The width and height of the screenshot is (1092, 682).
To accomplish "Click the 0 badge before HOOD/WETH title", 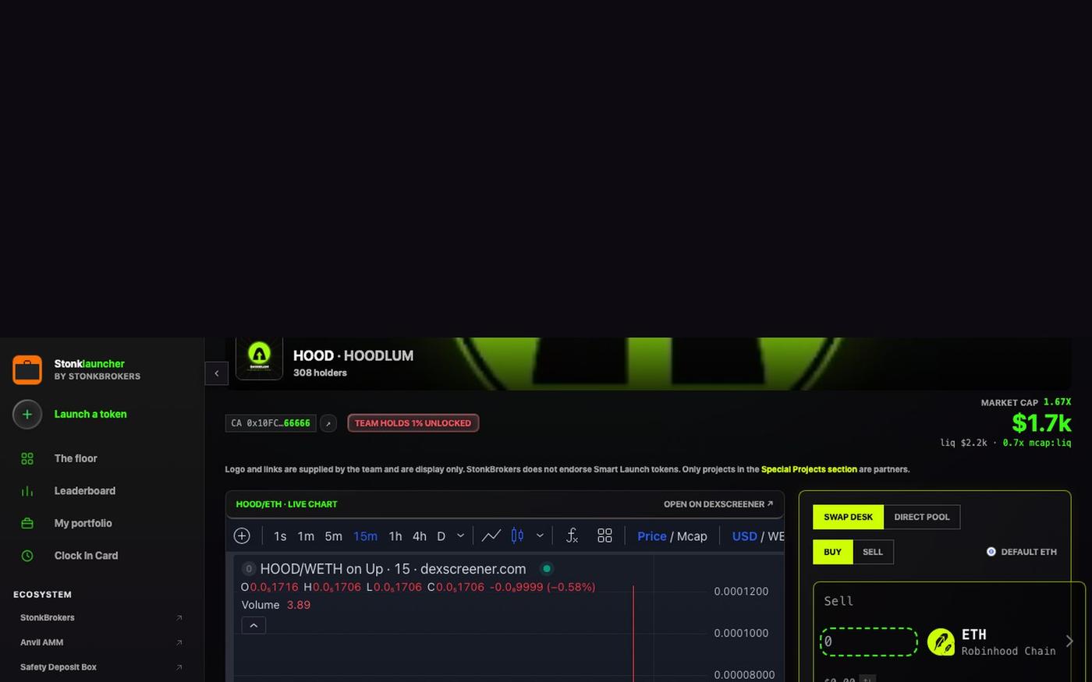I will tap(249, 569).
